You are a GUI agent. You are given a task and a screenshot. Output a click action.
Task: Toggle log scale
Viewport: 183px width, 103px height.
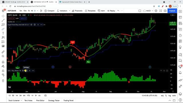[170, 96]
